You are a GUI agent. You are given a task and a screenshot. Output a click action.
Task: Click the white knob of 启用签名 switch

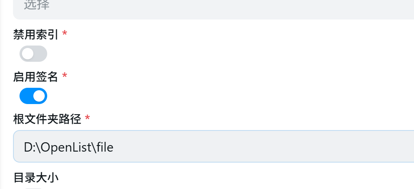pyautogui.click(x=39, y=96)
